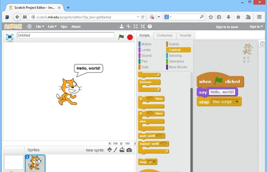Open Block help question mark icon

click(x=150, y=26)
